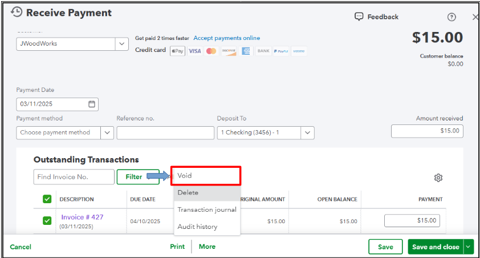Toggle the select-all transactions checkbox
The image size is (480, 258).
47,199
